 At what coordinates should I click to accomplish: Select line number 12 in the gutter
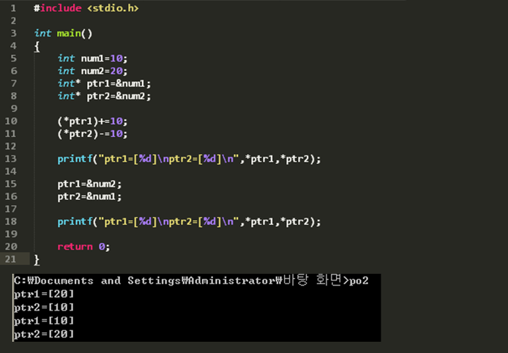(x=10, y=146)
